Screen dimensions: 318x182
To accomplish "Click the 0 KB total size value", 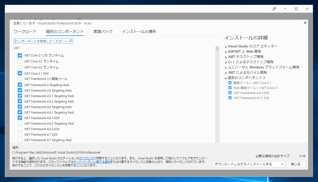I will pos(302,156).
